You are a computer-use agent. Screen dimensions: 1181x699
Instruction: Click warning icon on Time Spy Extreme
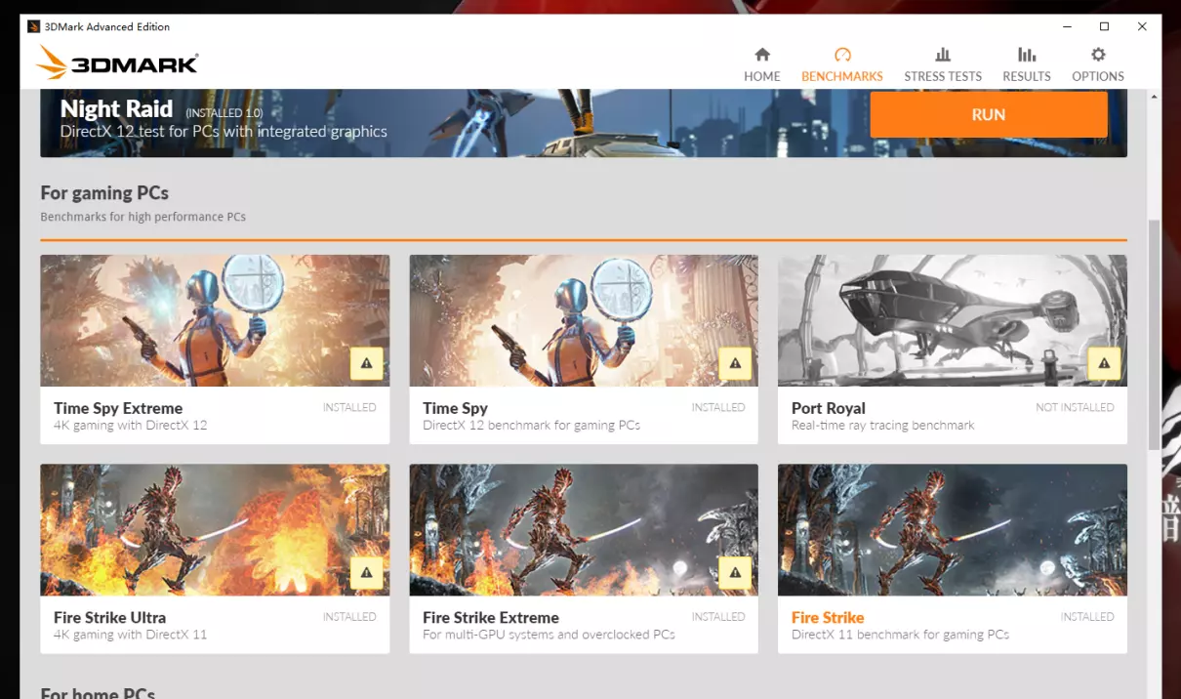366,363
